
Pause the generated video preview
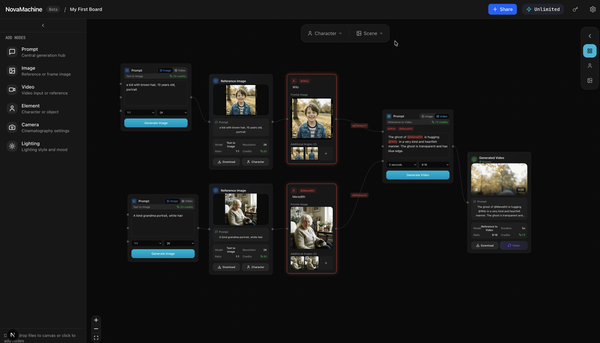[x=477, y=189]
